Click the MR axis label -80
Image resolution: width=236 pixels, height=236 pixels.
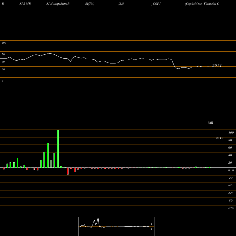(x=230, y=201)
